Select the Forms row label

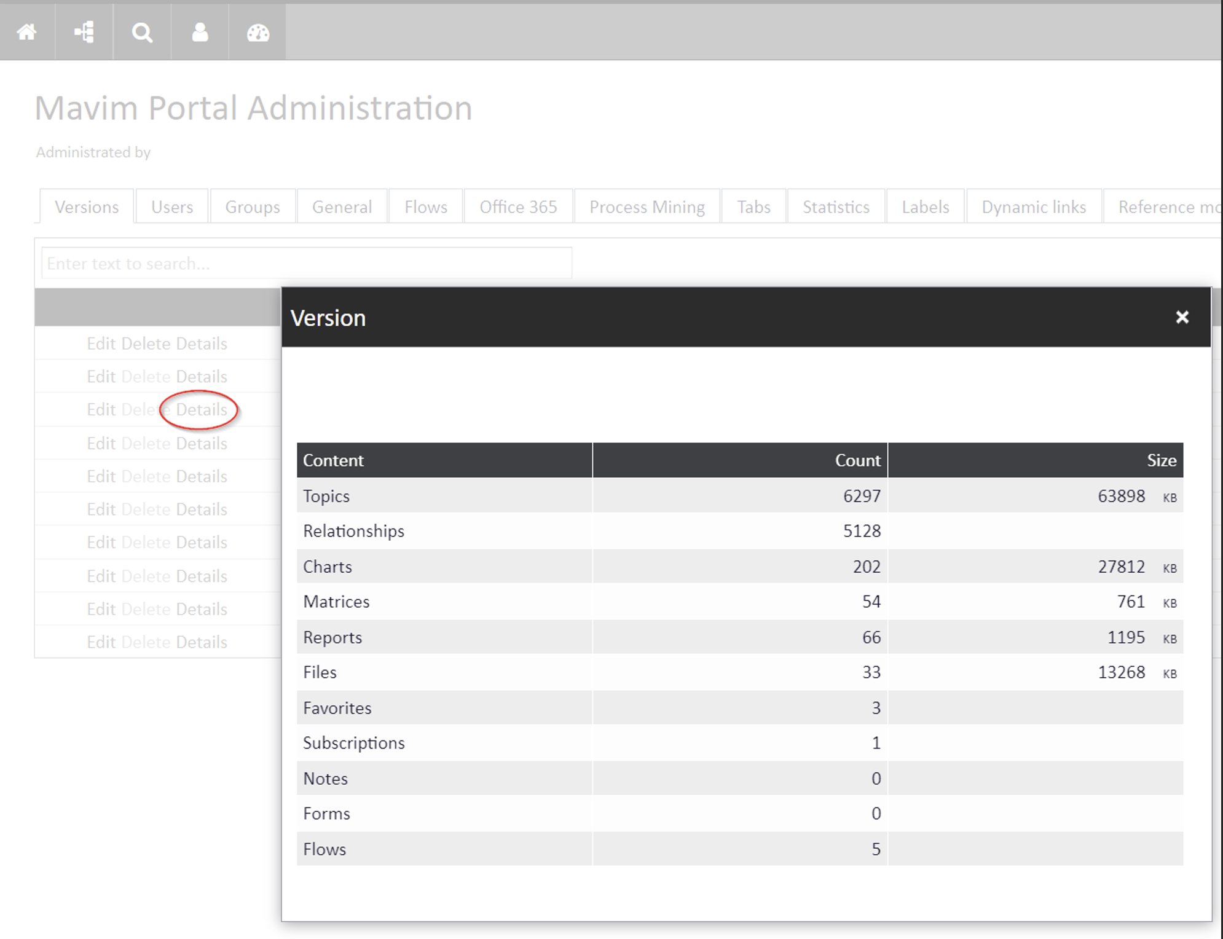tap(326, 814)
